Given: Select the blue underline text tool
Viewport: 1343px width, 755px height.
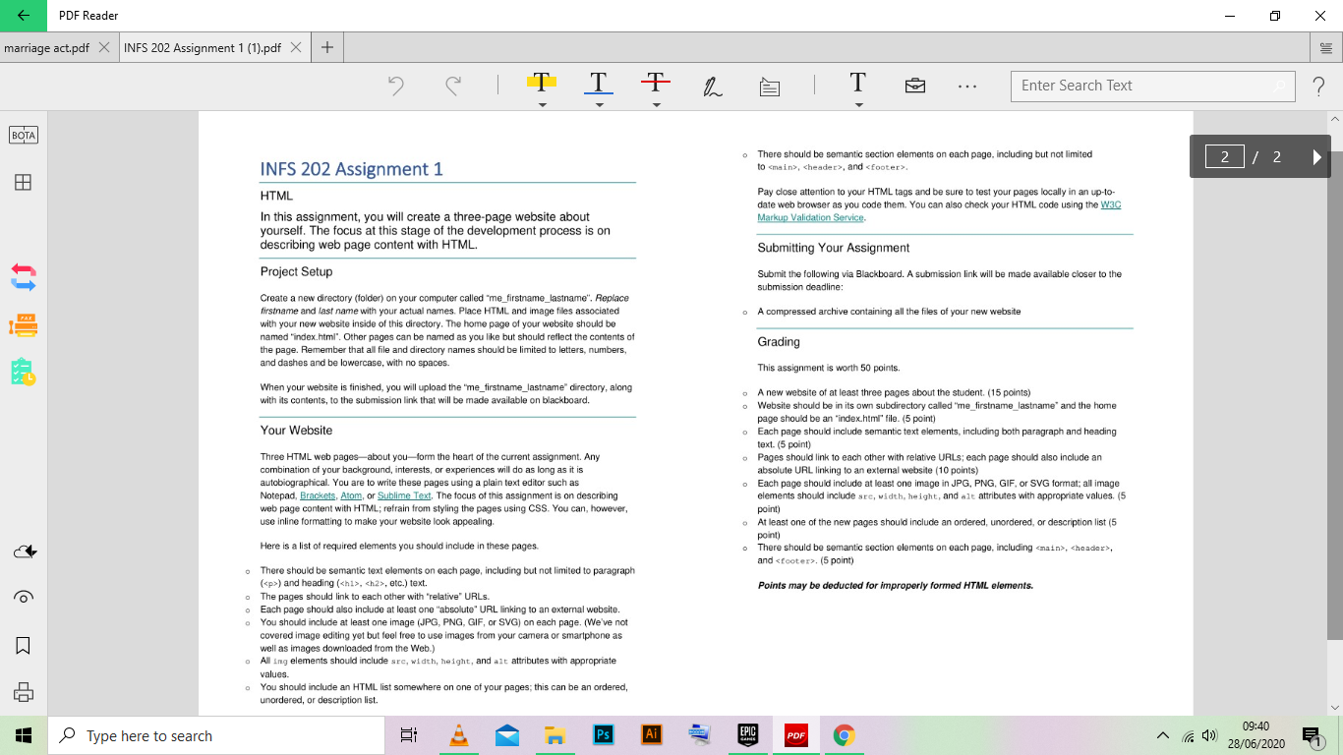Looking at the screenshot, I should pyautogui.click(x=598, y=82).
